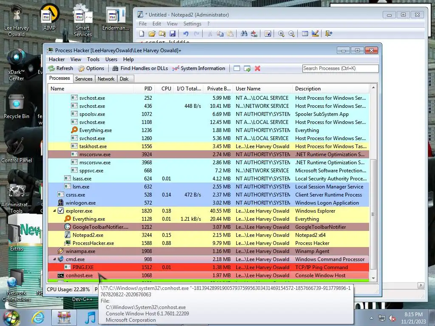Click the Search Processes input field

(x=340, y=68)
